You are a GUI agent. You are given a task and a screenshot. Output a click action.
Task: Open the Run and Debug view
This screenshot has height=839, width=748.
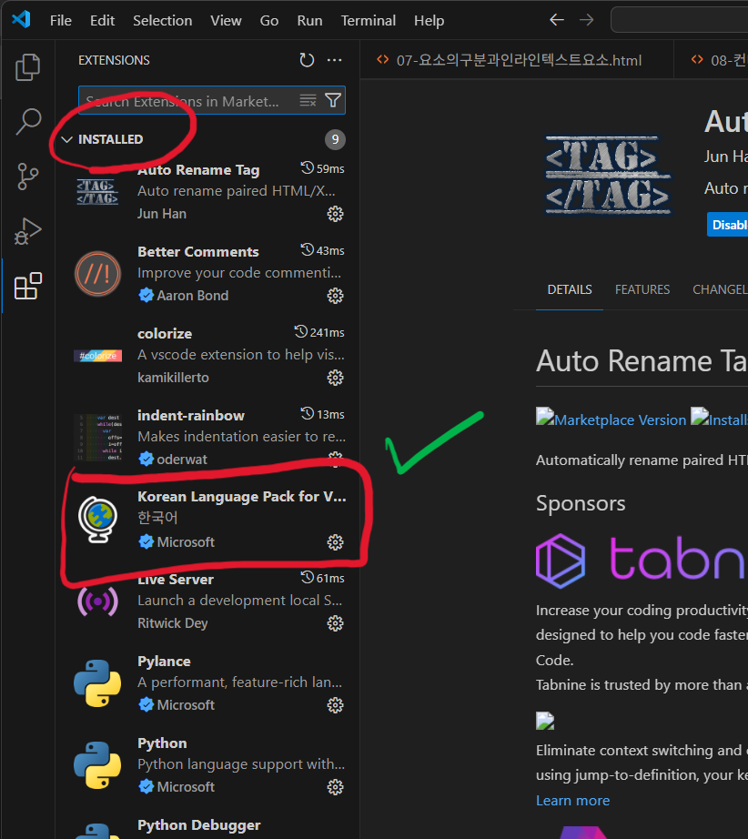28,231
